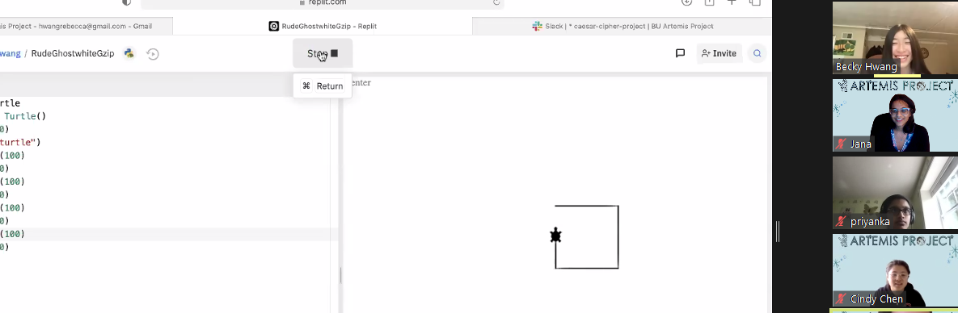Image resolution: width=958 pixels, height=313 pixels.
Task: Select priyanka's video thumbnail
Action: click(x=895, y=193)
